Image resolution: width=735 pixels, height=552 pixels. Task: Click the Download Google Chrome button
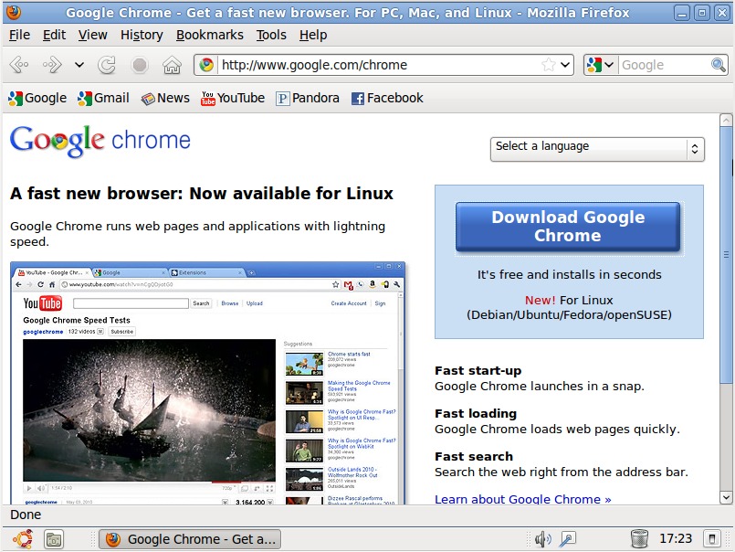568,227
